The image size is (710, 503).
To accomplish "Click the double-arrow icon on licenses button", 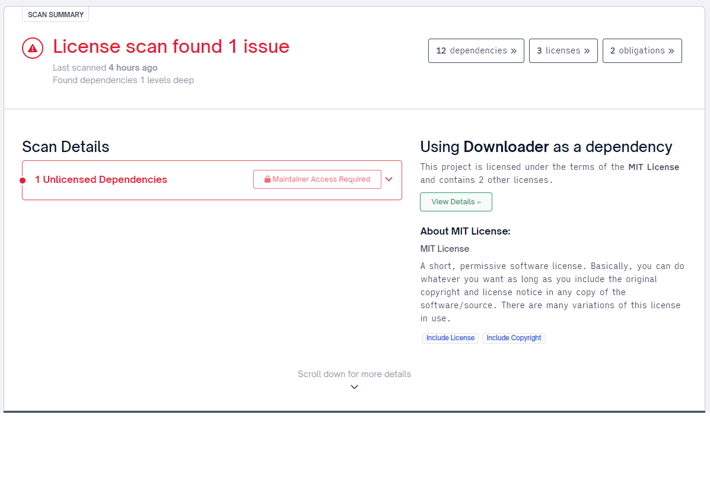I will [x=586, y=50].
